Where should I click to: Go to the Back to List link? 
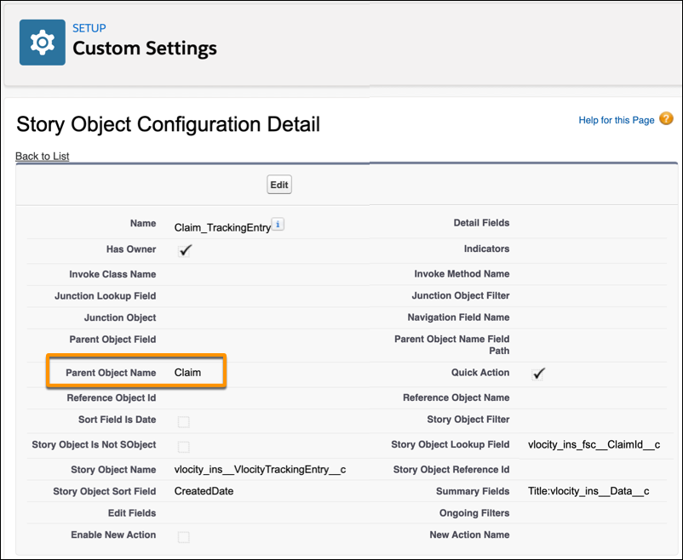click(x=43, y=156)
